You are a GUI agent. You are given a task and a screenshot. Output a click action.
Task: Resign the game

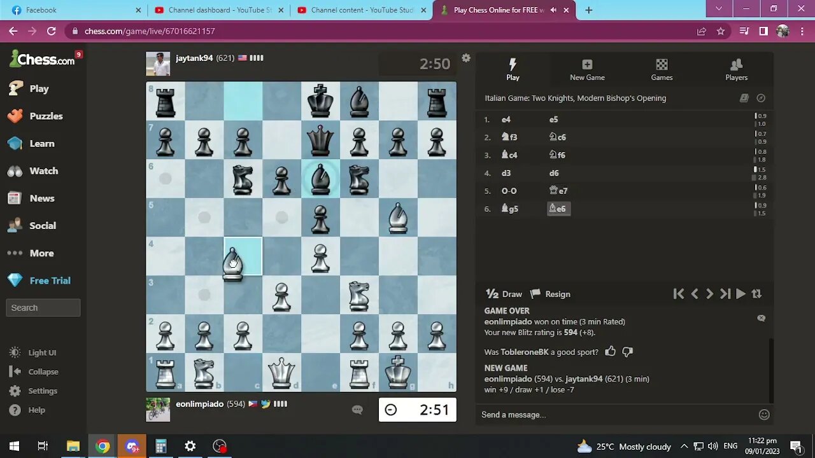pyautogui.click(x=550, y=294)
